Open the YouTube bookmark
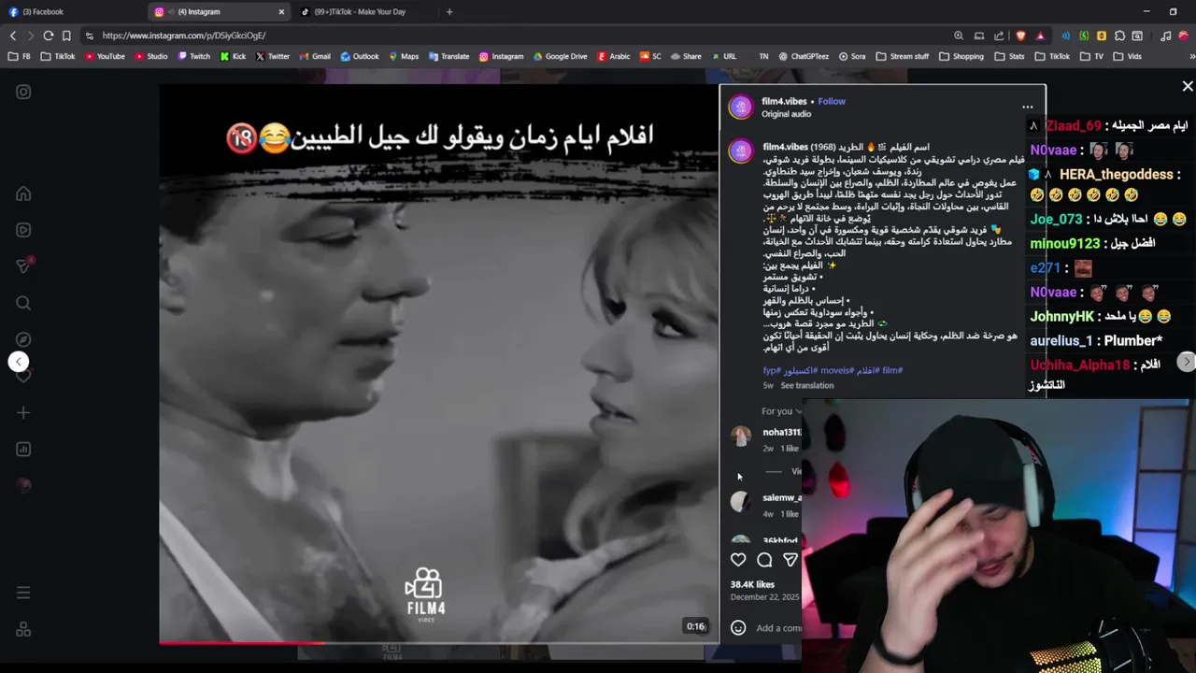 pos(105,56)
